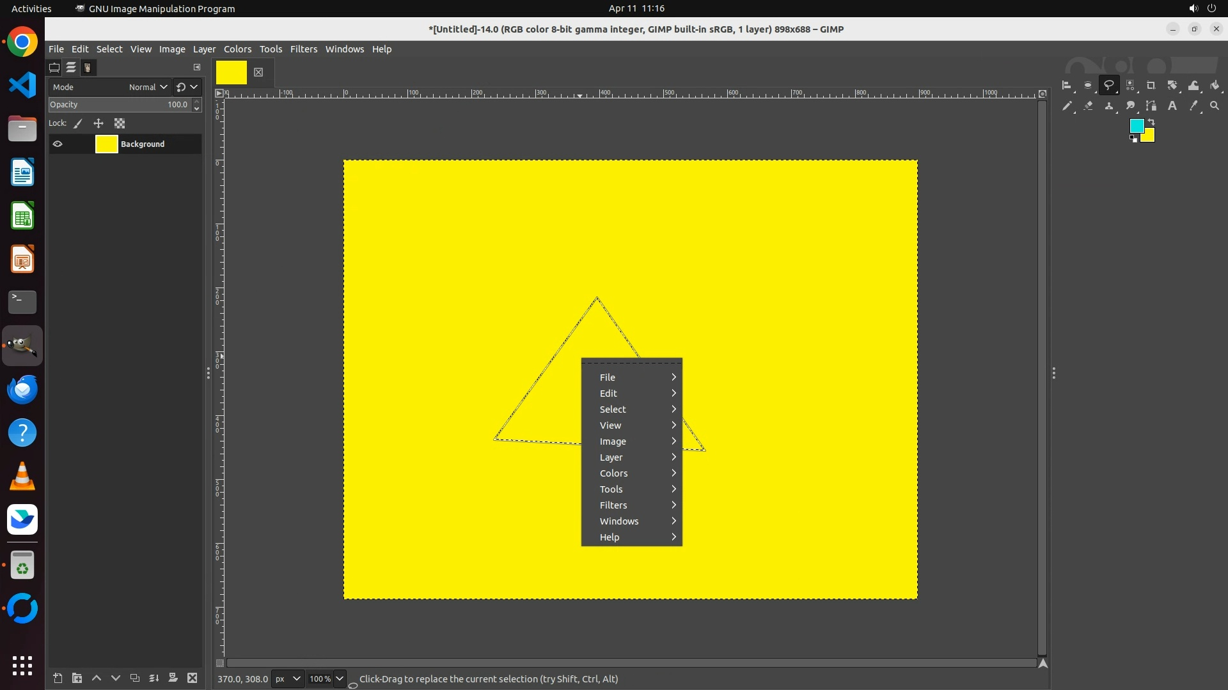Toggle lock alpha channel checkerboard icon
Viewport: 1228px width, 690px height.
(x=120, y=123)
